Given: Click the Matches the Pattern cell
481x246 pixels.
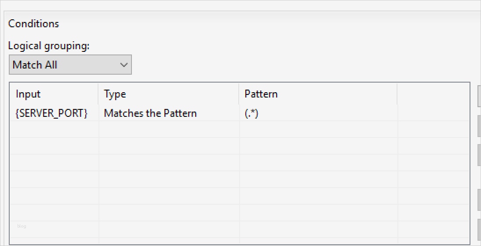Looking at the screenshot, I should tap(150, 113).
